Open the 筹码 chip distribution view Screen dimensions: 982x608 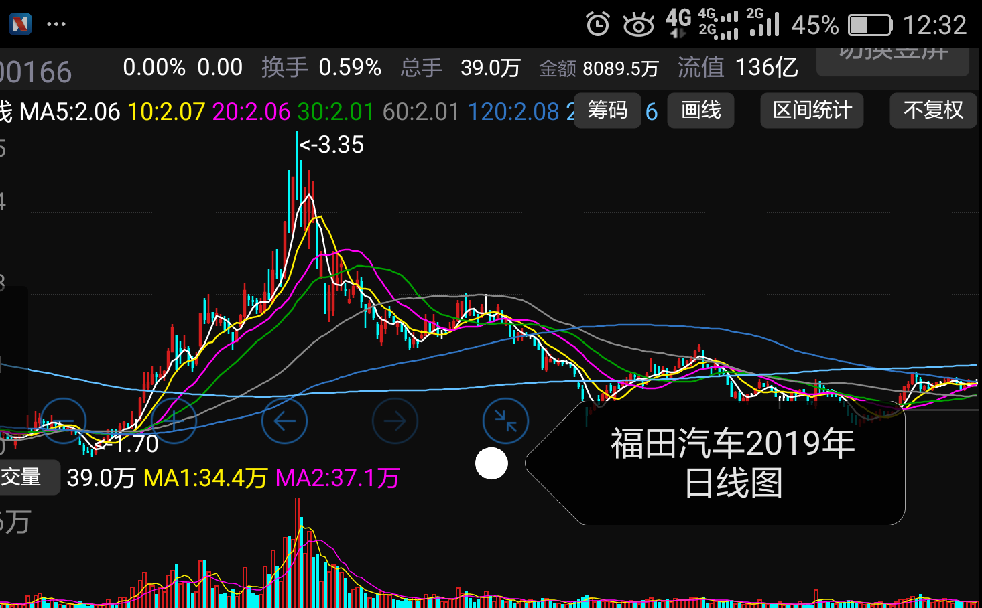(x=607, y=110)
